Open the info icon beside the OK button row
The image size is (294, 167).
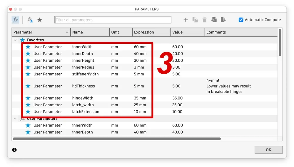click(x=14, y=150)
